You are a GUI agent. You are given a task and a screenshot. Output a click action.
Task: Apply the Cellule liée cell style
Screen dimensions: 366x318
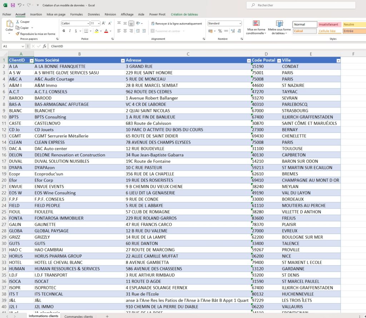click(x=329, y=31)
